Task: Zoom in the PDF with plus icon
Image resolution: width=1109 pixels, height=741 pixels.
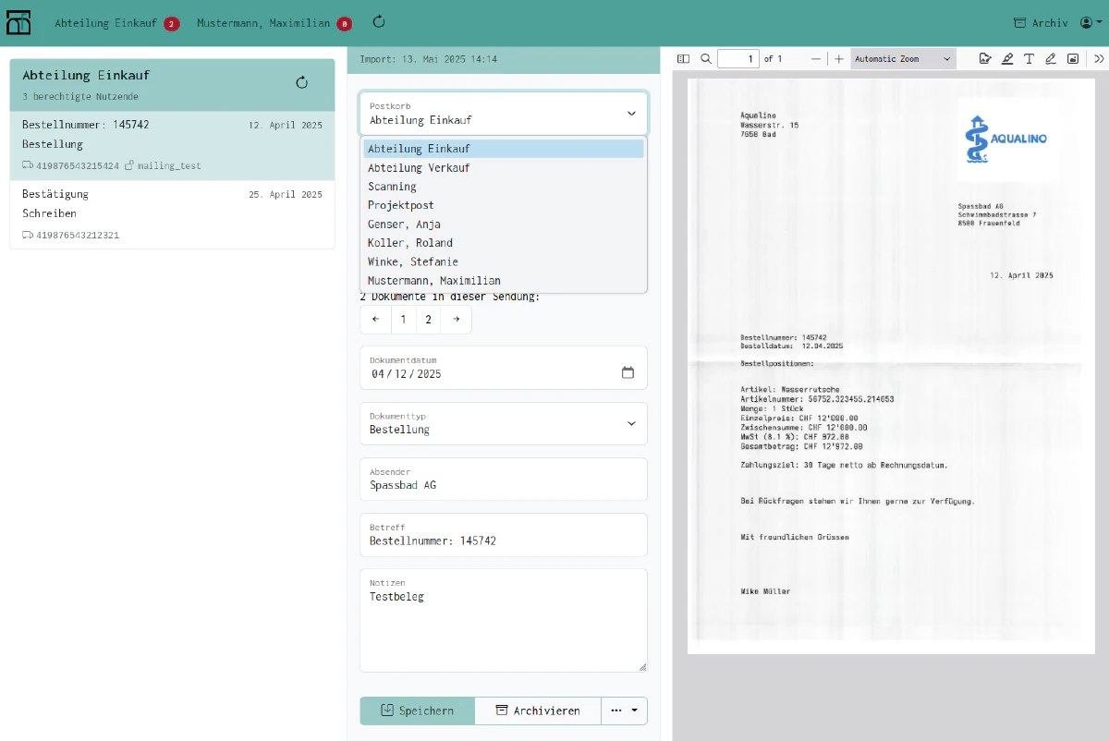Action: (839, 58)
